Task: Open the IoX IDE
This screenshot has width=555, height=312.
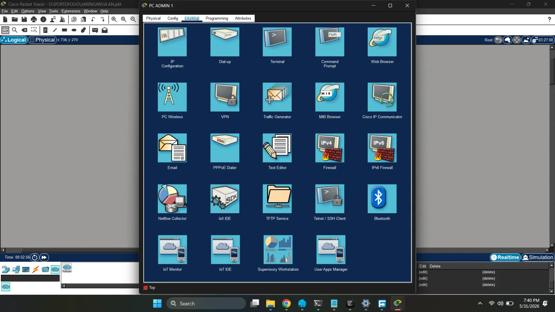Action: (225, 199)
